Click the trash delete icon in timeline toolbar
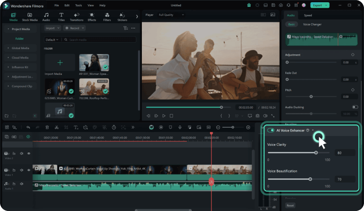364x211 pixels. tap(47, 127)
